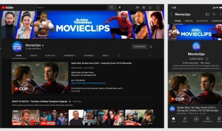
Task: Tap the small channel avatar beside mobile video title
Action: 172,109
